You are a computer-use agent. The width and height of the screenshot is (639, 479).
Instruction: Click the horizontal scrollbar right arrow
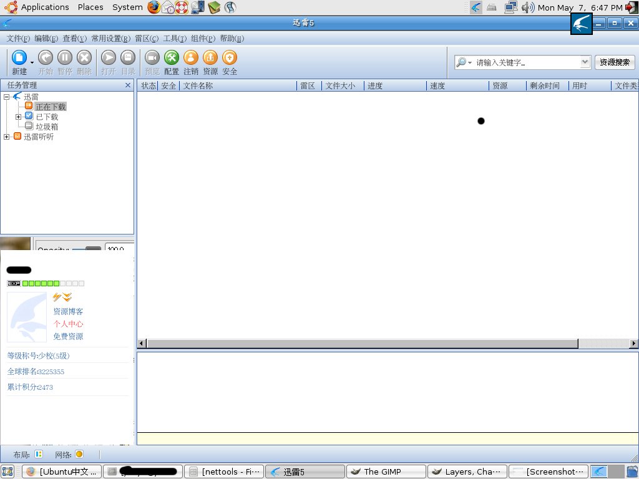click(x=634, y=344)
